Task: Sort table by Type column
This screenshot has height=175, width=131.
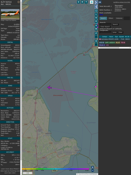Action: (116, 37)
